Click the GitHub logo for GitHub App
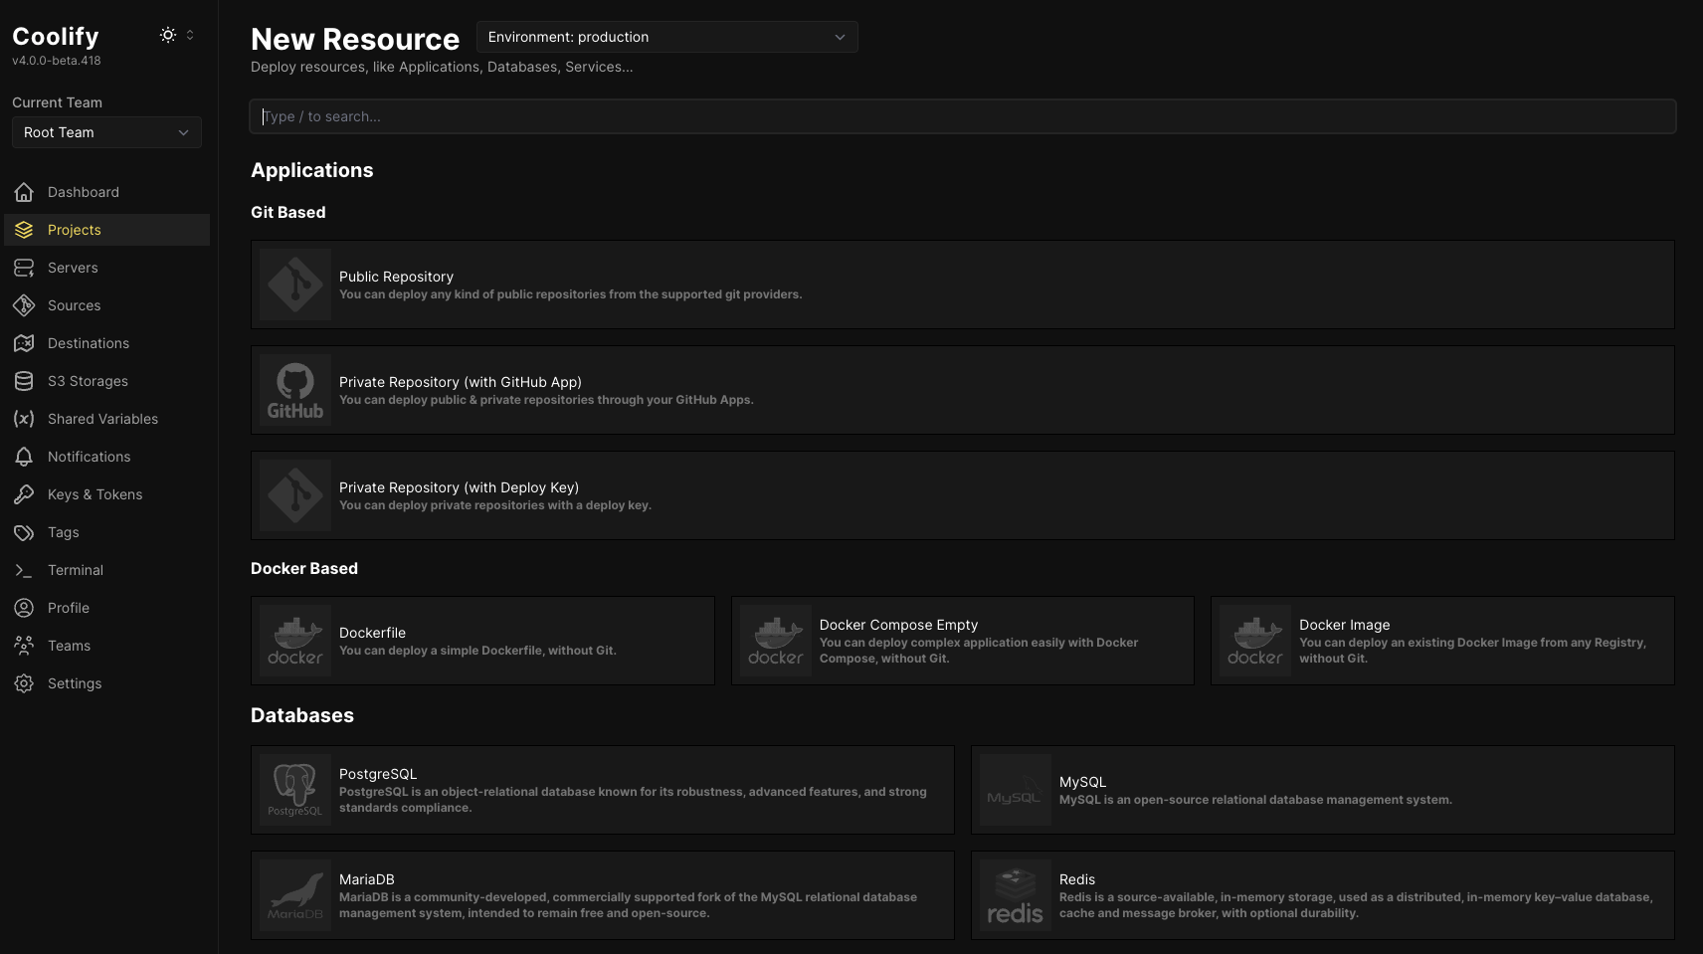 [295, 390]
